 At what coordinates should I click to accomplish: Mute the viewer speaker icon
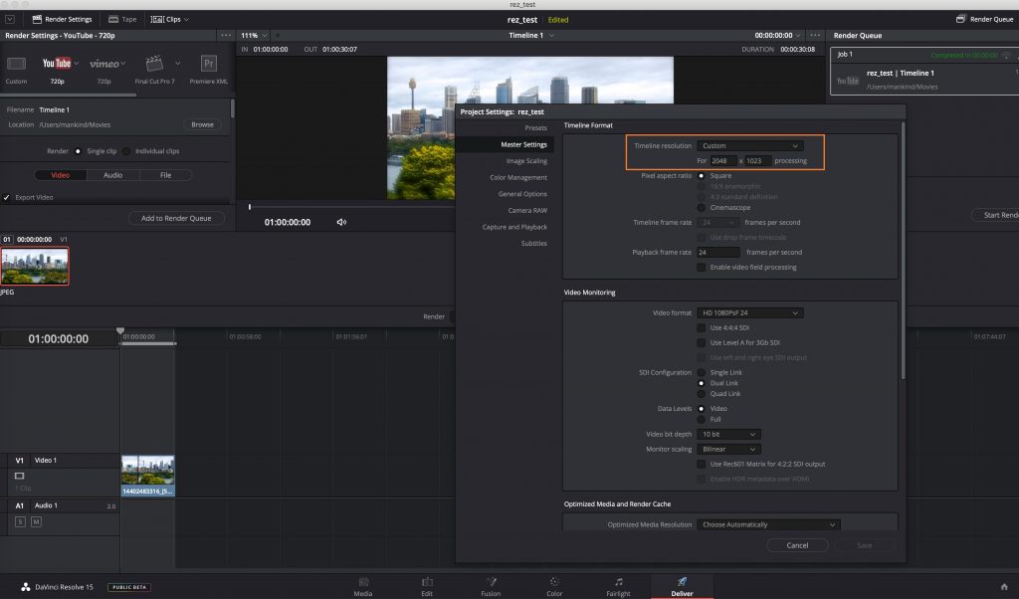tap(341, 222)
